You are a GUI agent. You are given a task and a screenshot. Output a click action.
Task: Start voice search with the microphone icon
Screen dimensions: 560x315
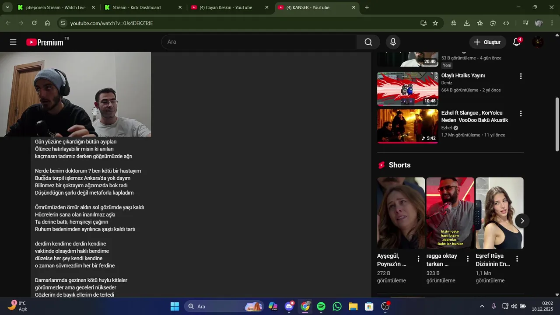(393, 42)
